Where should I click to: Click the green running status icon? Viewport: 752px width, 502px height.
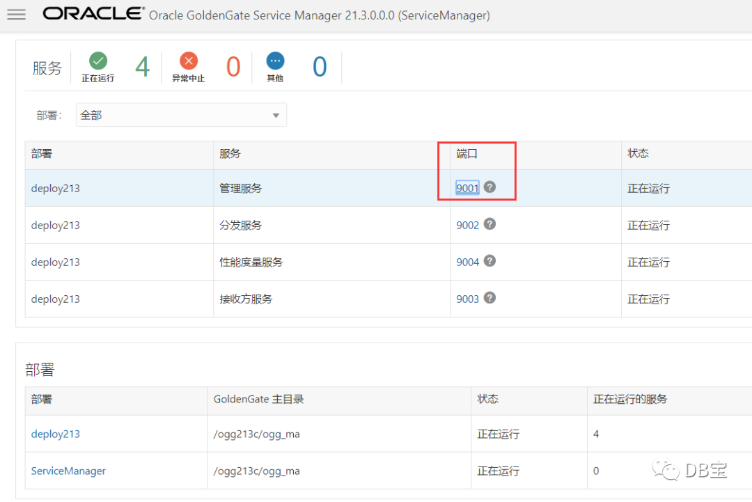pos(98,61)
